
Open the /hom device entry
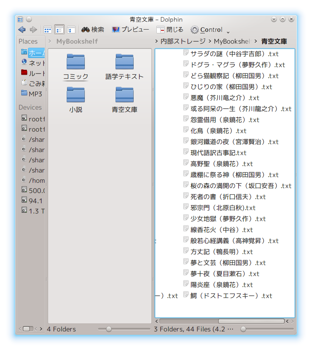(x=33, y=180)
